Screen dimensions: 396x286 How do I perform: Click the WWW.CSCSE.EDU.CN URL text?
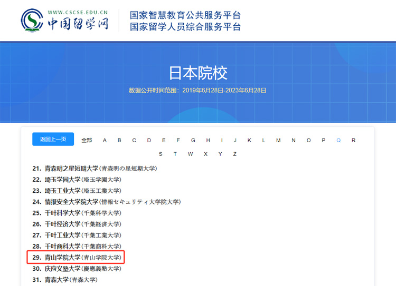point(78,12)
